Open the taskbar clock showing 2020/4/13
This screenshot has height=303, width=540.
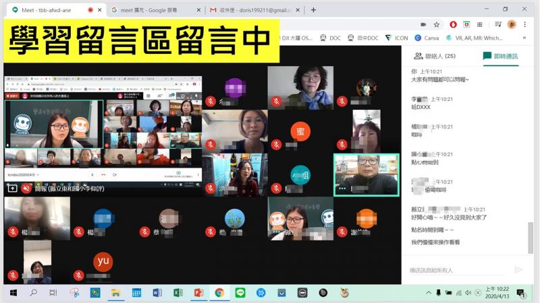coord(497,293)
